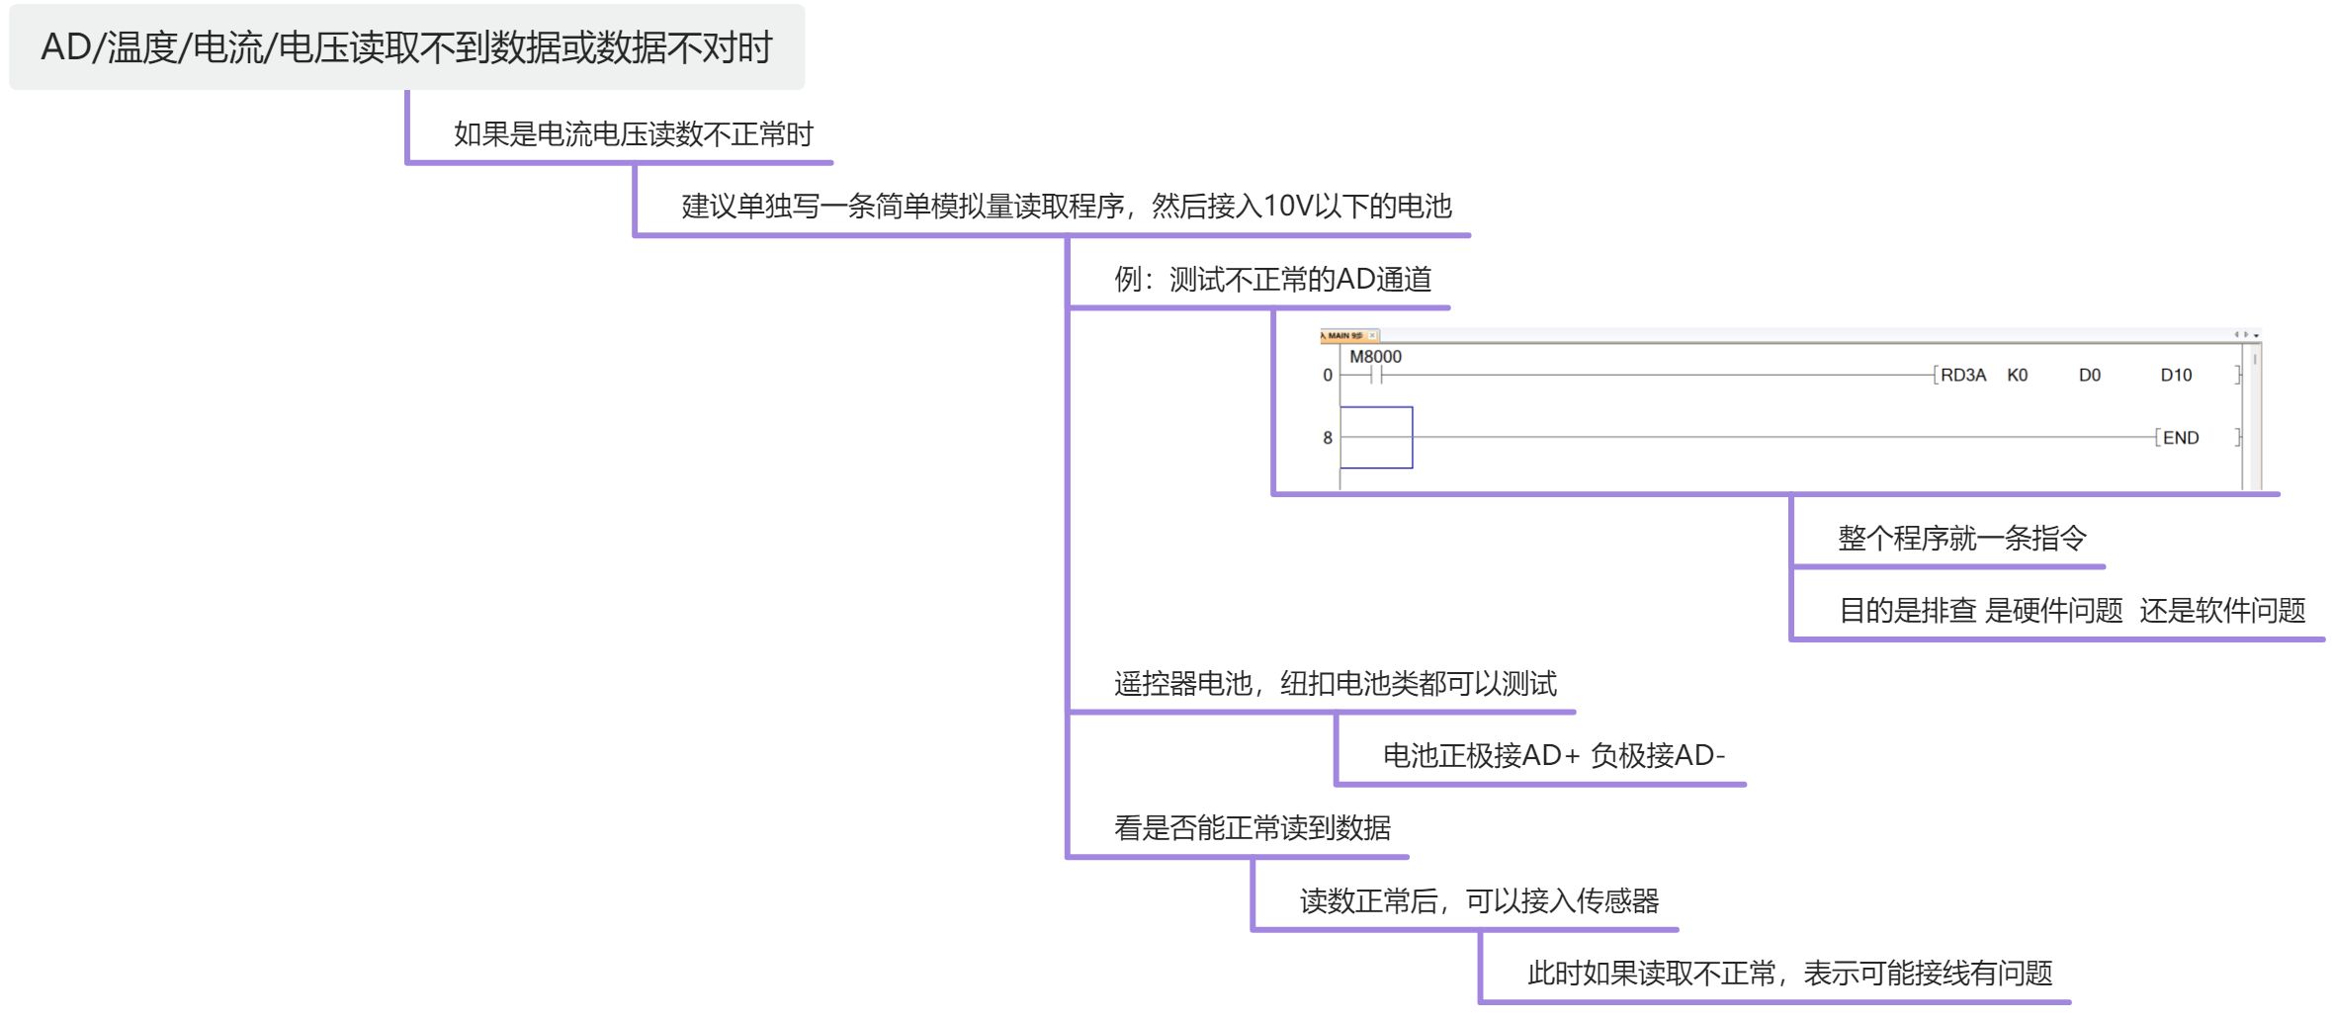Select the root node AD/温度/电流/电压 title

click(x=406, y=47)
